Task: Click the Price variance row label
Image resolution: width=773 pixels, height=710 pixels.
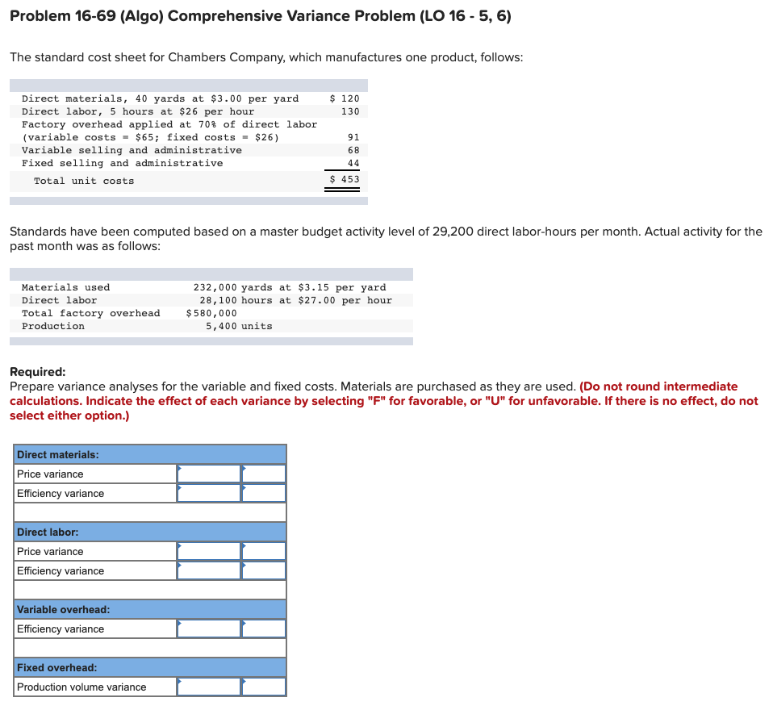Action: (44, 474)
